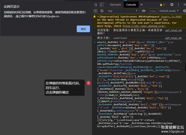Clear the console with the clear icon
186x135 pixels.
pos(102,11)
